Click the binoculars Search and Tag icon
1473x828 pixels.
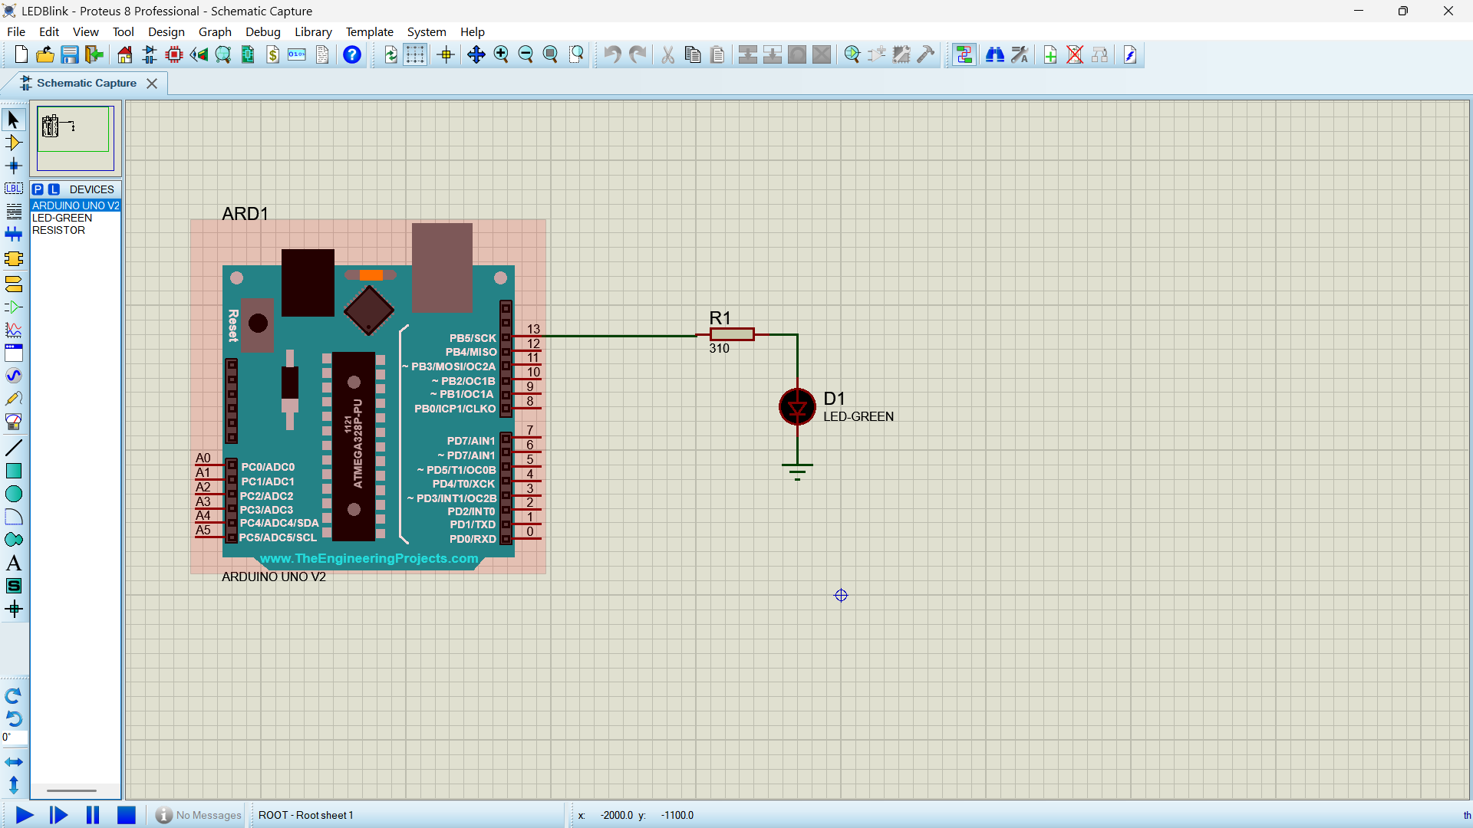[995, 54]
